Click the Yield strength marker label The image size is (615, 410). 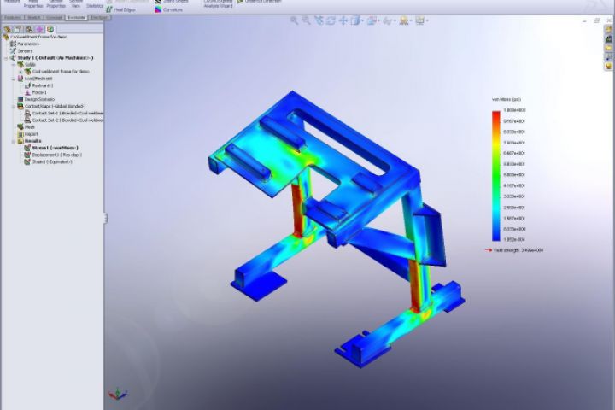point(518,250)
